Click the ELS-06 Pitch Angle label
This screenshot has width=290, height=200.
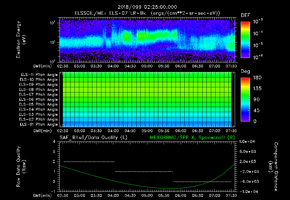(x=39, y=99)
